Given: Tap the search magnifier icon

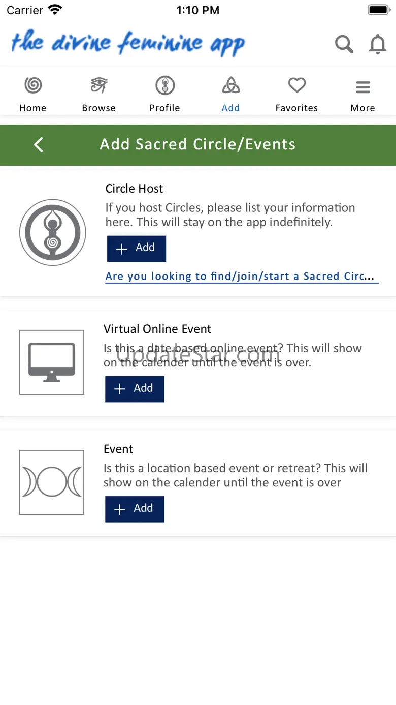Looking at the screenshot, I should [344, 45].
